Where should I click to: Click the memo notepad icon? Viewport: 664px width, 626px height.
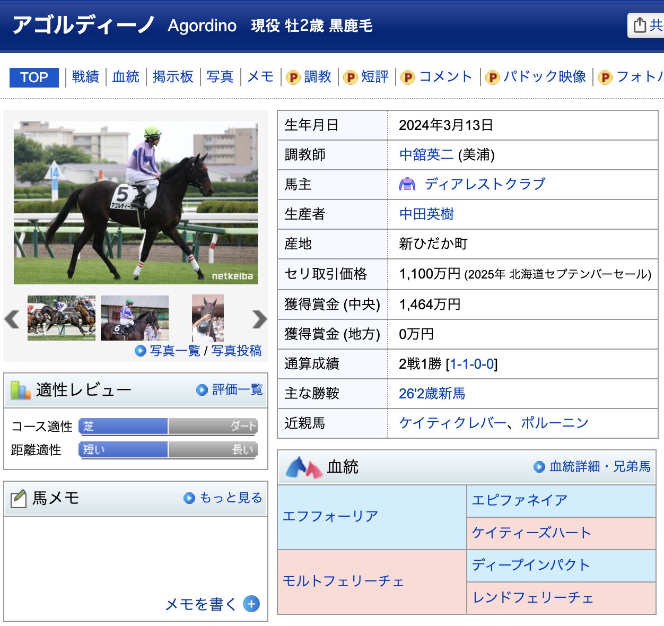(x=19, y=498)
